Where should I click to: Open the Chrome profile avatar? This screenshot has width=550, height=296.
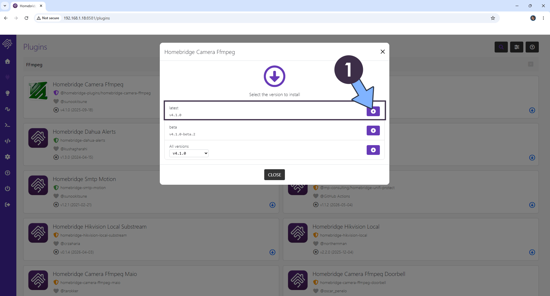tap(533, 18)
